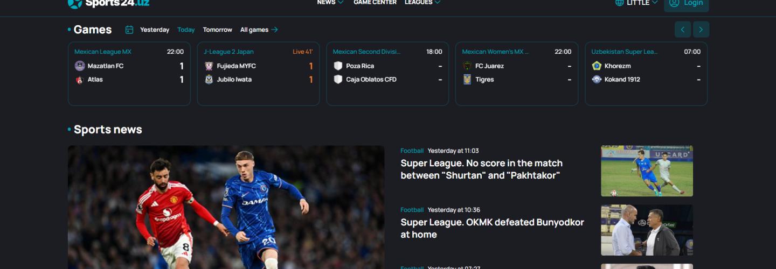Image resolution: width=776 pixels, height=269 pixels.
Task: Click the Khorezm team logo
Action: point(597,66)
